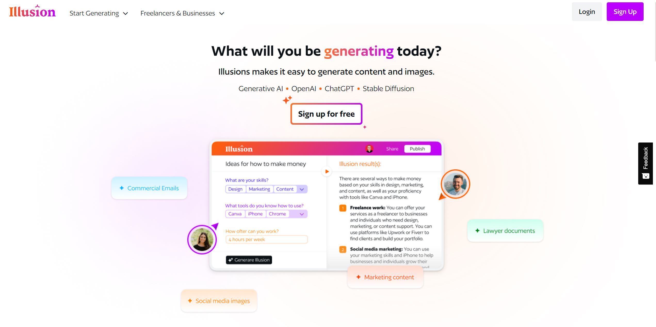The image size is (656, 327).
Task: Click the Share icon in preview
Action: click(x=392, y=149)
